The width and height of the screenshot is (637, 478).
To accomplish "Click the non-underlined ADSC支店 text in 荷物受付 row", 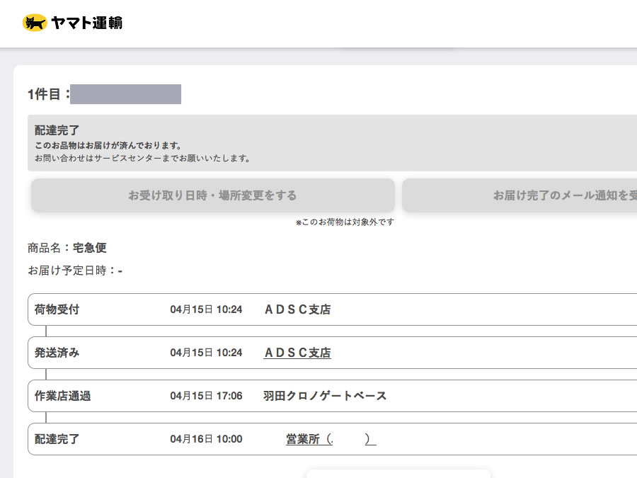I will (x=297, y=309).
